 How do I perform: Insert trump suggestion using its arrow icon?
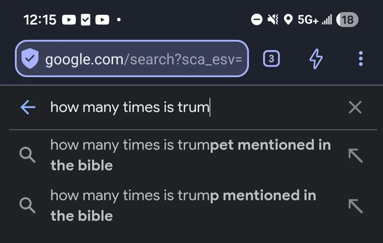click(x=355, y=205)
